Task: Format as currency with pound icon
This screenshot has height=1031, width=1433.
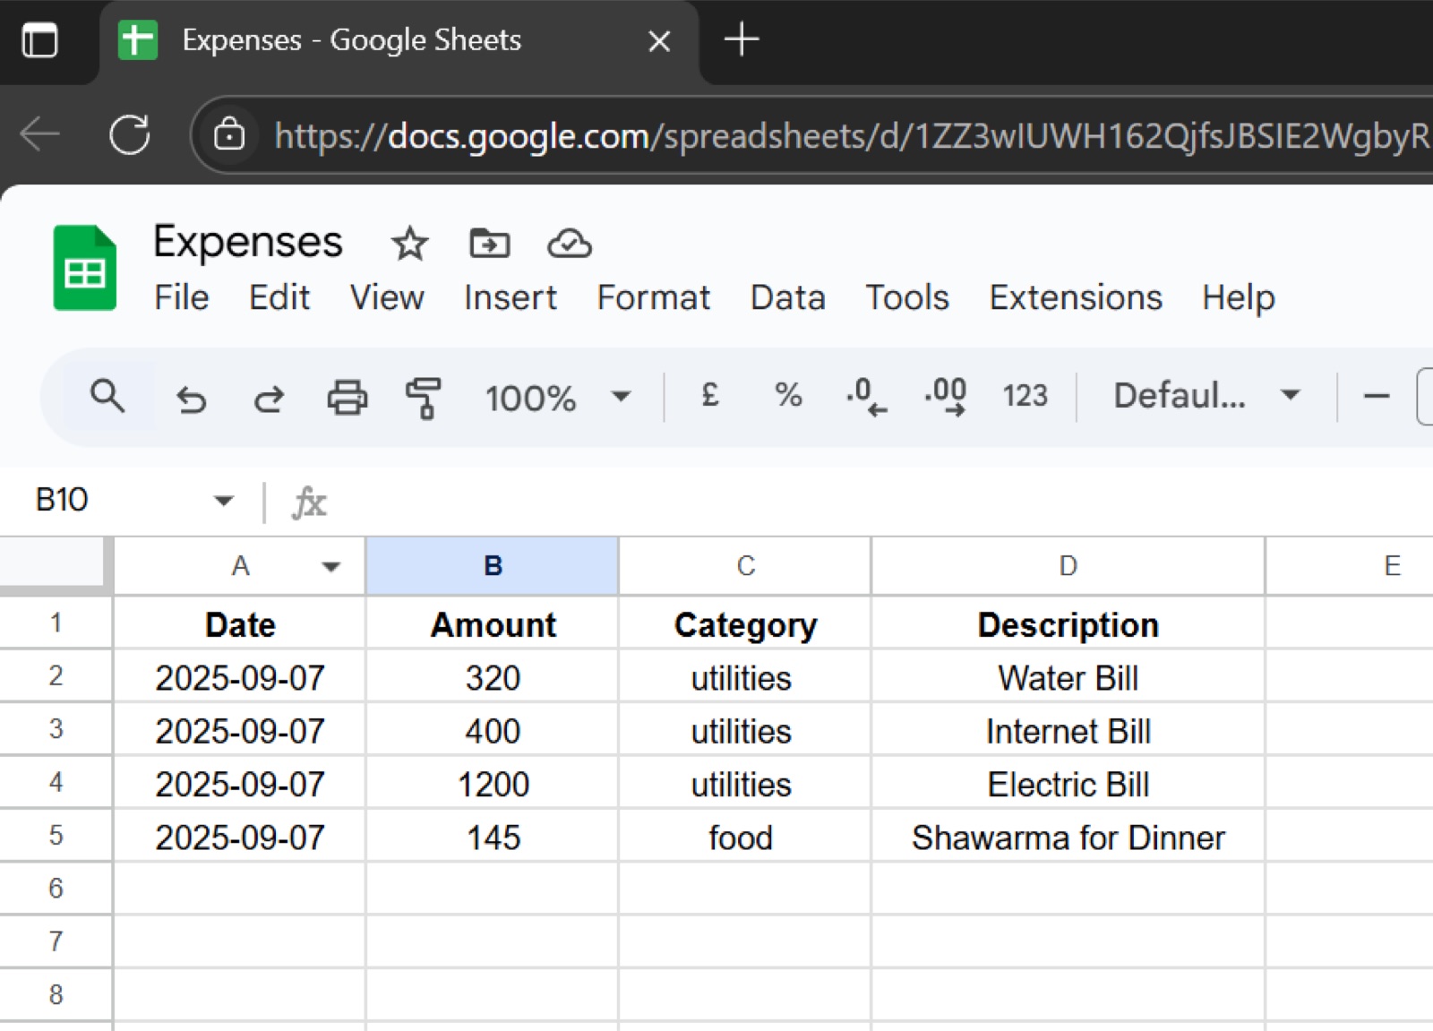Action: click(x=710, y=395)
